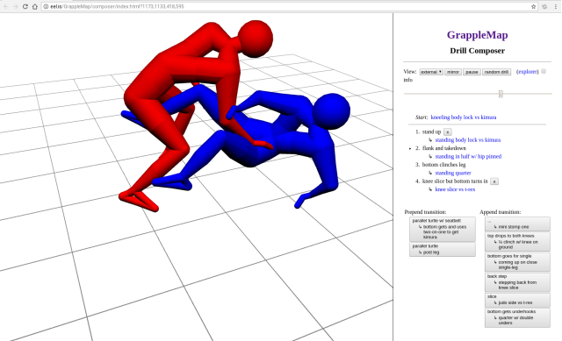Screen dimensions: 562x341
Task: Open the explorer link
Action: click(x=528, y=72)
